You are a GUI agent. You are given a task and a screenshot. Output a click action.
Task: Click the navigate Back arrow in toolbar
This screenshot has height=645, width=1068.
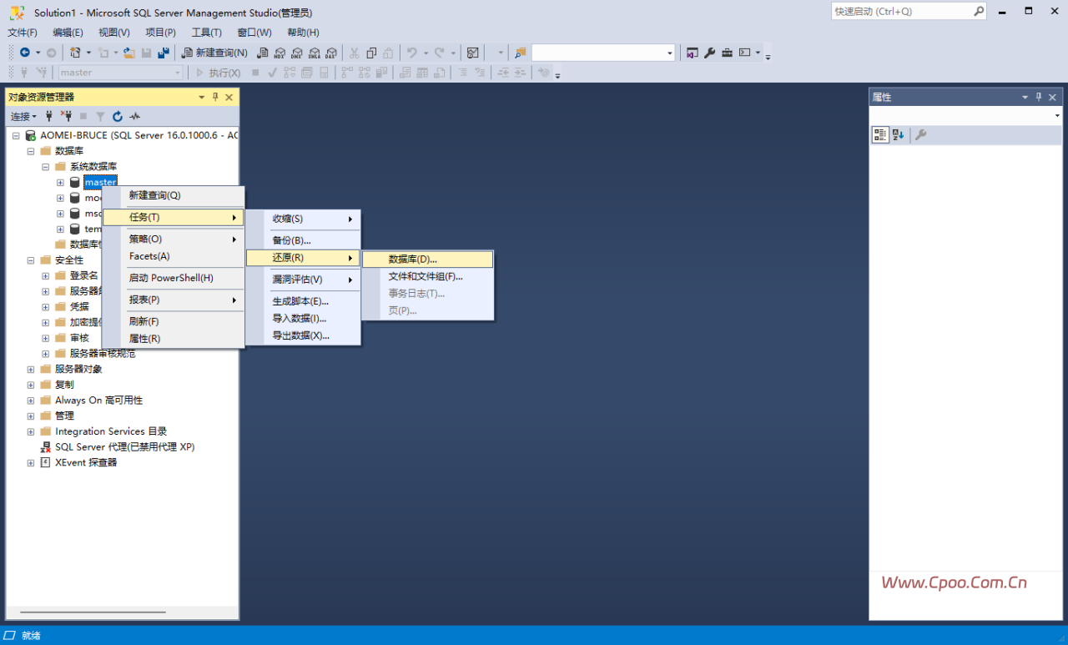coord(25,53)
